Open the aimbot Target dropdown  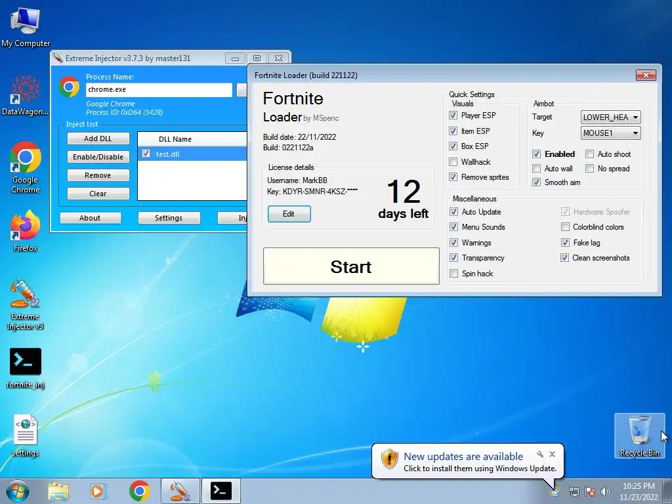[x=611, y=117]
